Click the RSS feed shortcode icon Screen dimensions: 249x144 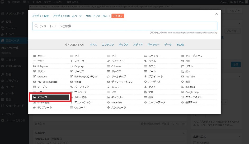click(x=182, y=87)
